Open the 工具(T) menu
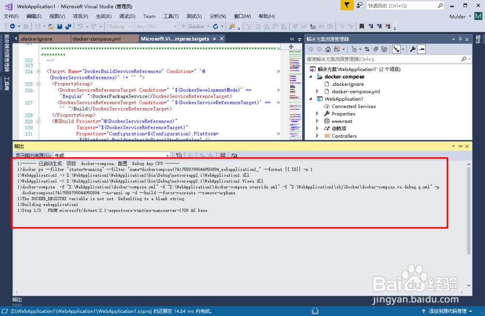Image resolution: width=485 pixels, height=316 pixels. coord(171,16)
